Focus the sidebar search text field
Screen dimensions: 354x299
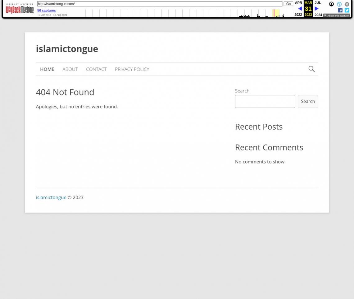tap(265, 101)
